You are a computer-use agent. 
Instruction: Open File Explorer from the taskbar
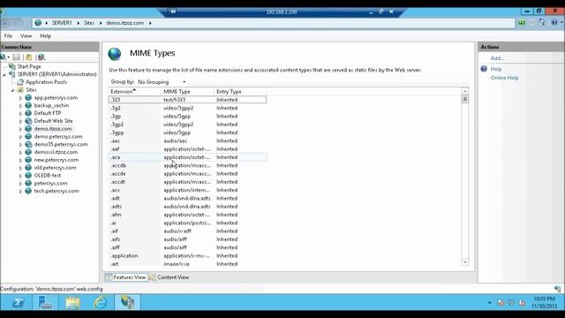[x=72, y=302]
